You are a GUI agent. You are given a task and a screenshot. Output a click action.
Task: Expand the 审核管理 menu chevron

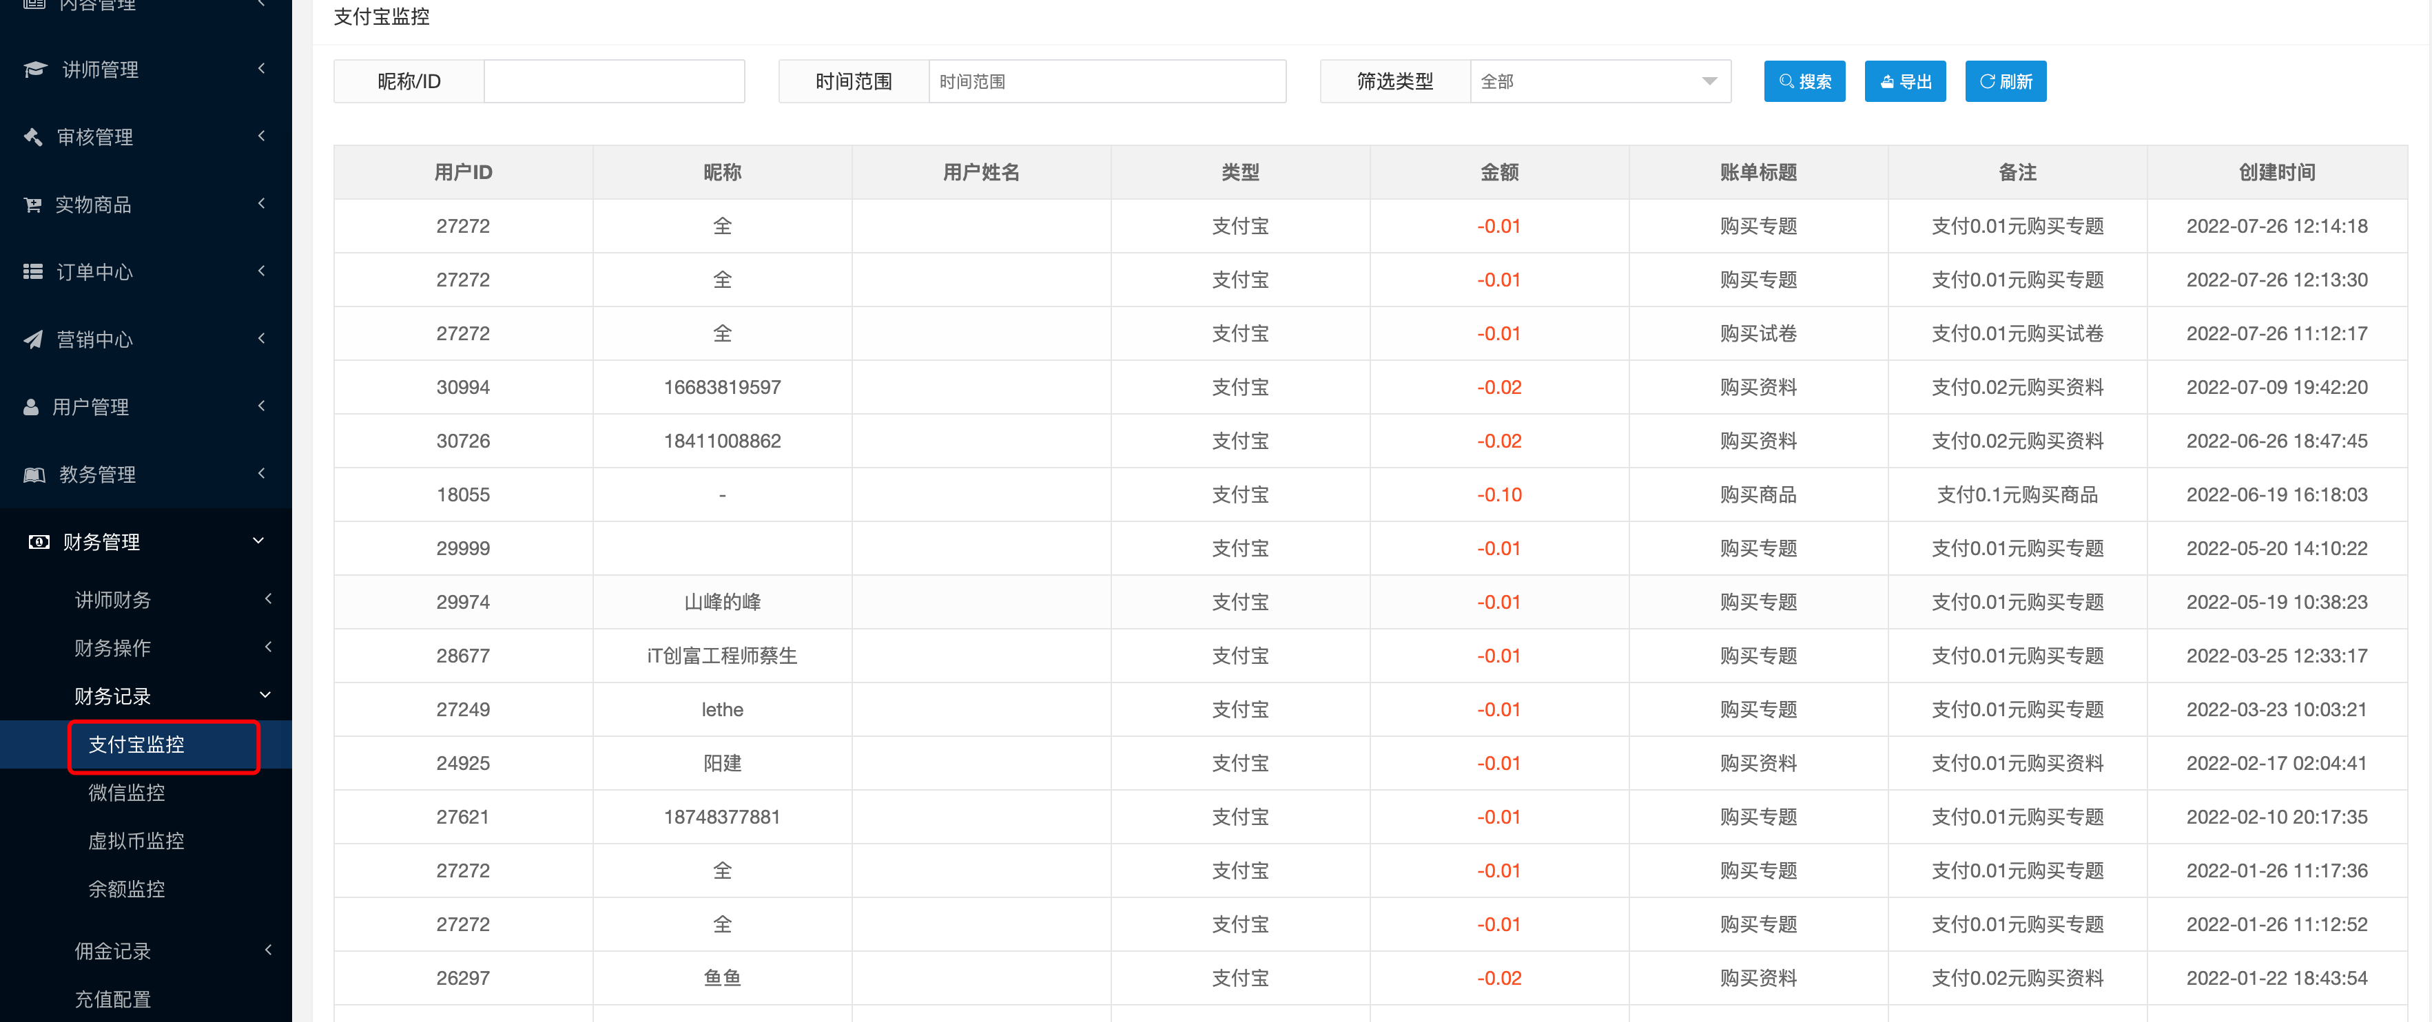pyautogui.click(x=262, y=136)
